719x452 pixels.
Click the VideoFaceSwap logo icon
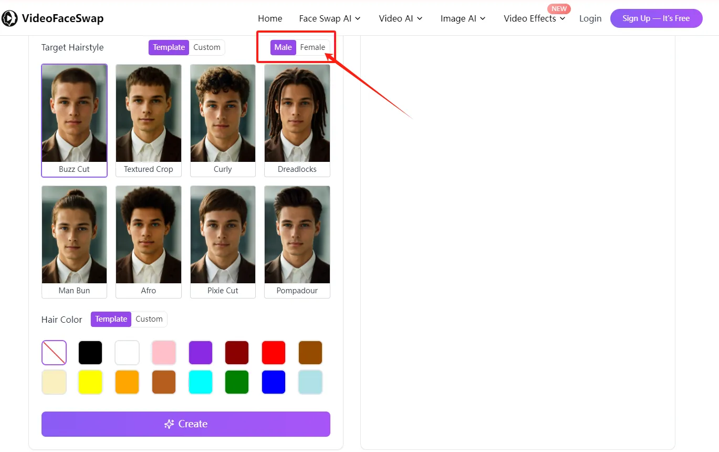click(9, 18)
